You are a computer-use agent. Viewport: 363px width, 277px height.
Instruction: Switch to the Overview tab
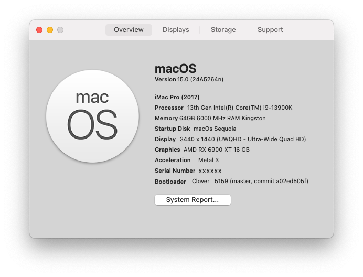tap(129, 30)
